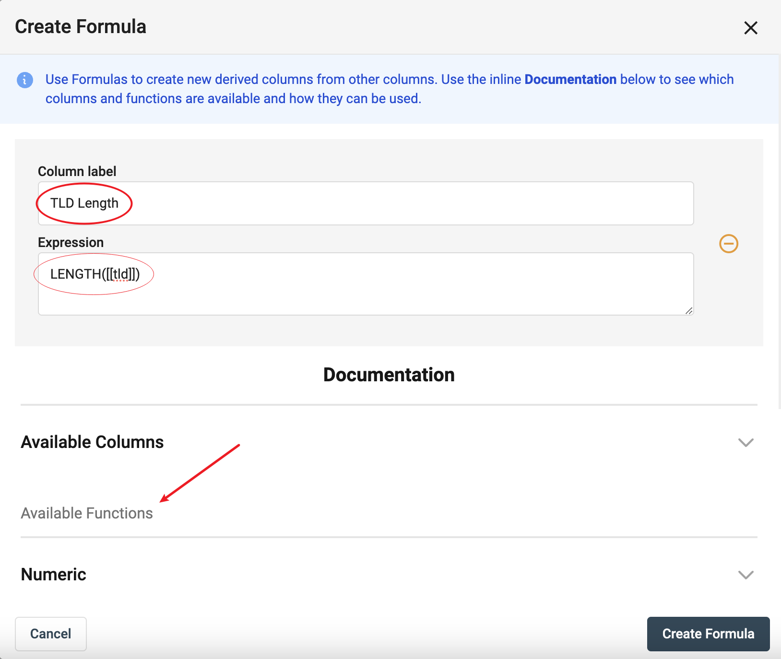This screenshot has height=659, width=781.
Task: Click the Numeric functions heading
Action: coord(53,575)
